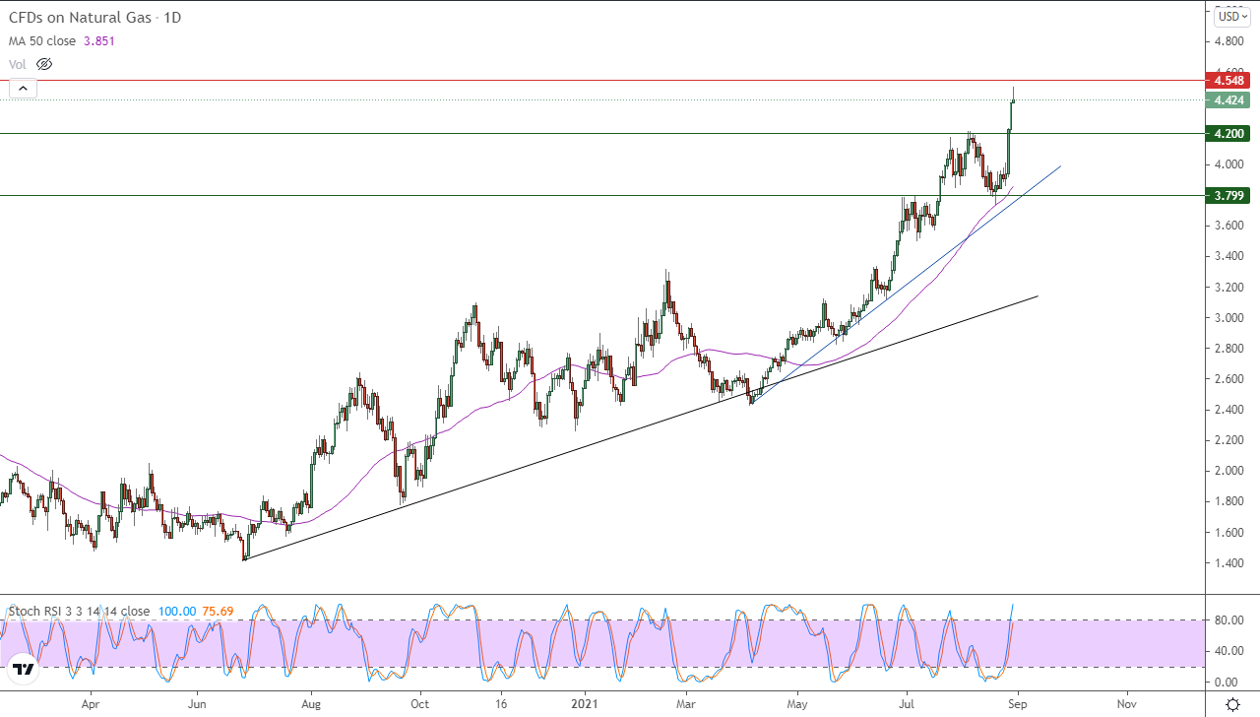
Task: Click the Sep label on the time axis
Action: 1018,705
